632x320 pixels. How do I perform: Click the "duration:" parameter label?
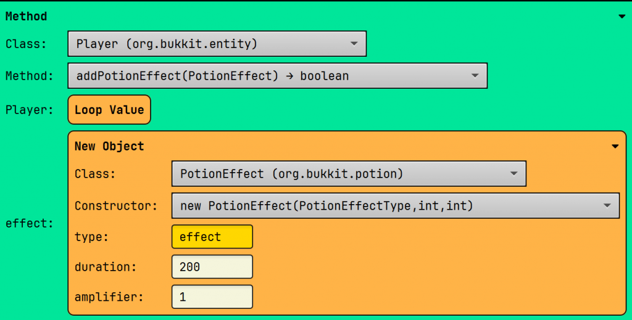click(x=105, y=267)
